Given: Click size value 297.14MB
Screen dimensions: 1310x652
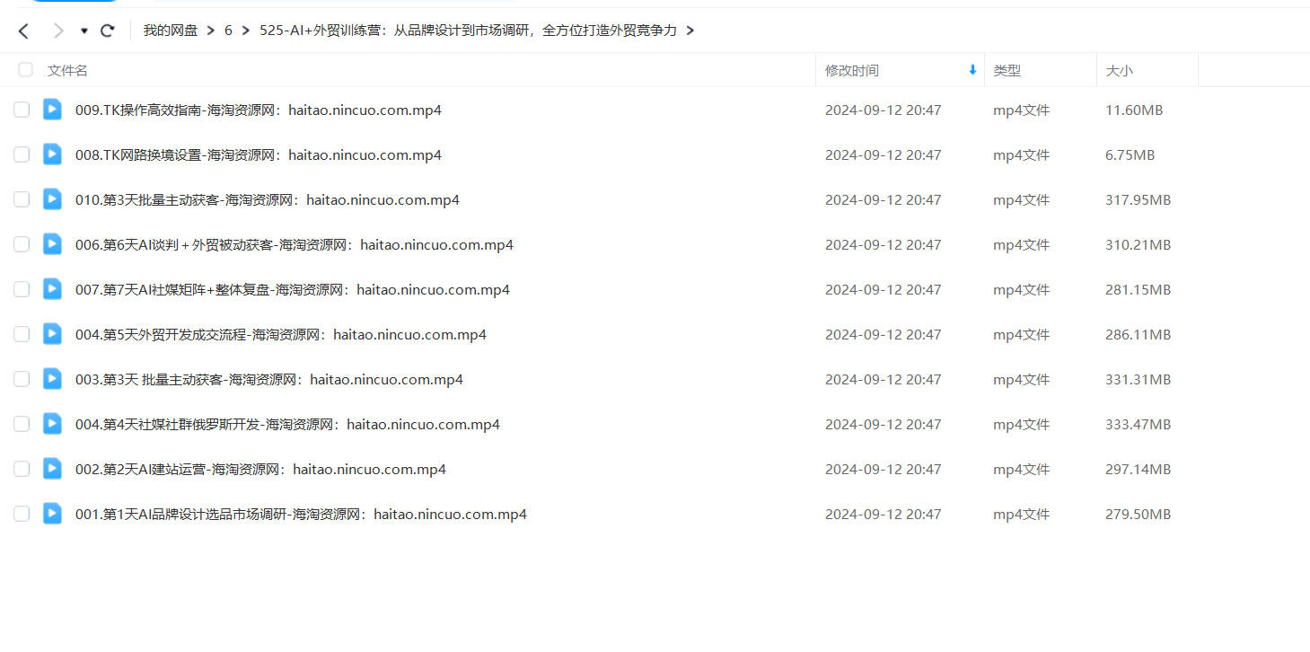Looking at the screenshot, I should 1138,469.
